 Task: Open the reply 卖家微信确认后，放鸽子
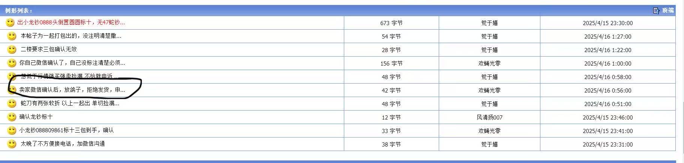coord(72,90)
